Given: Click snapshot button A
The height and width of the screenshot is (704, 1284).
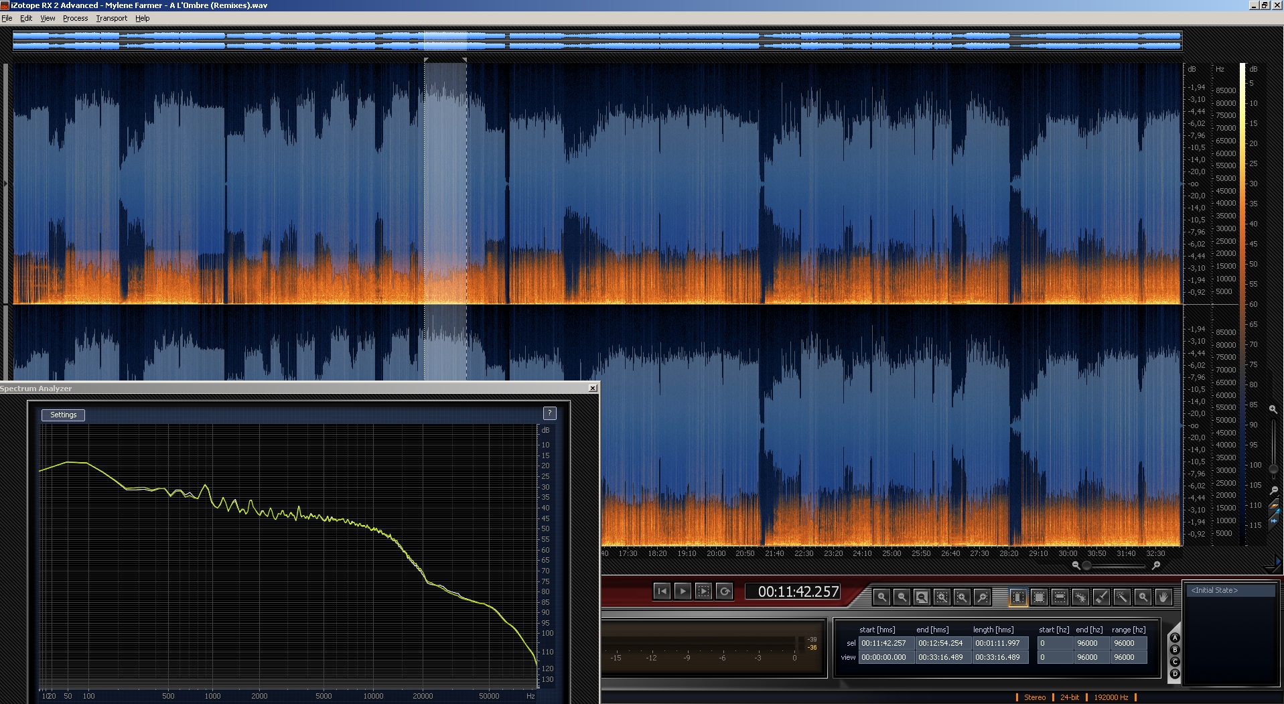Looking at the screenshot, I should pos(1174,638).
